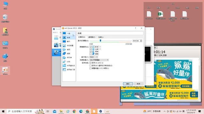The width and height of the screenshot is (204, 114).
Task: Open the PowerPoint shortcut on desktop
Action: point(5,71)
